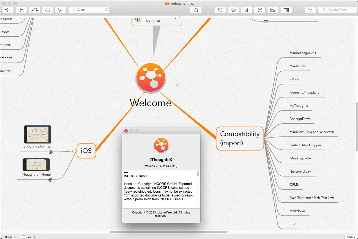
Task: Select the Markdown topic under Compatibility
Action: click(297, 211)
